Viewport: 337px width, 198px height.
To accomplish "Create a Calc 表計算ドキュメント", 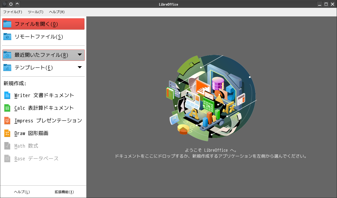I will coord(43,108).
